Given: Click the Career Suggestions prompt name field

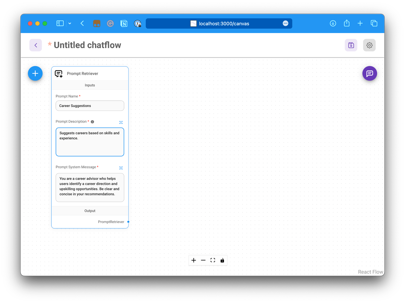Looking at the screenshot, I should click(x=90, y=106).
